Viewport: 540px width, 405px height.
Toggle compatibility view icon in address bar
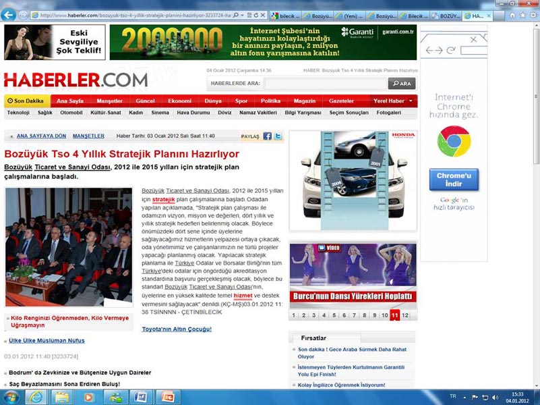click(249, 15)
